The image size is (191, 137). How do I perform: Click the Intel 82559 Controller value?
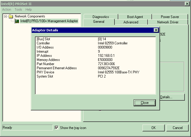click(x=113, y=43)
